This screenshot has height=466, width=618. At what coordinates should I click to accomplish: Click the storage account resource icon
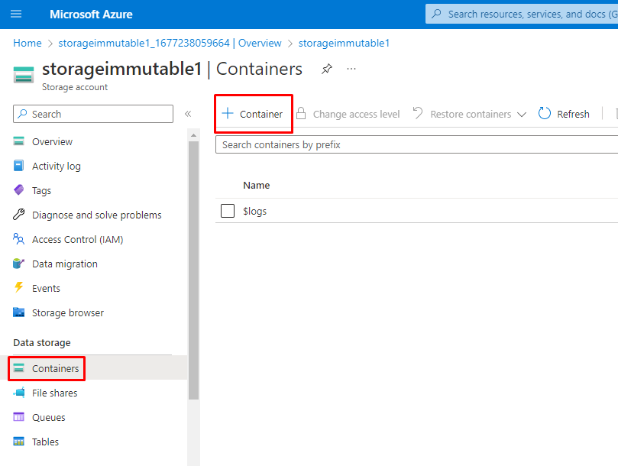point(24,75)
